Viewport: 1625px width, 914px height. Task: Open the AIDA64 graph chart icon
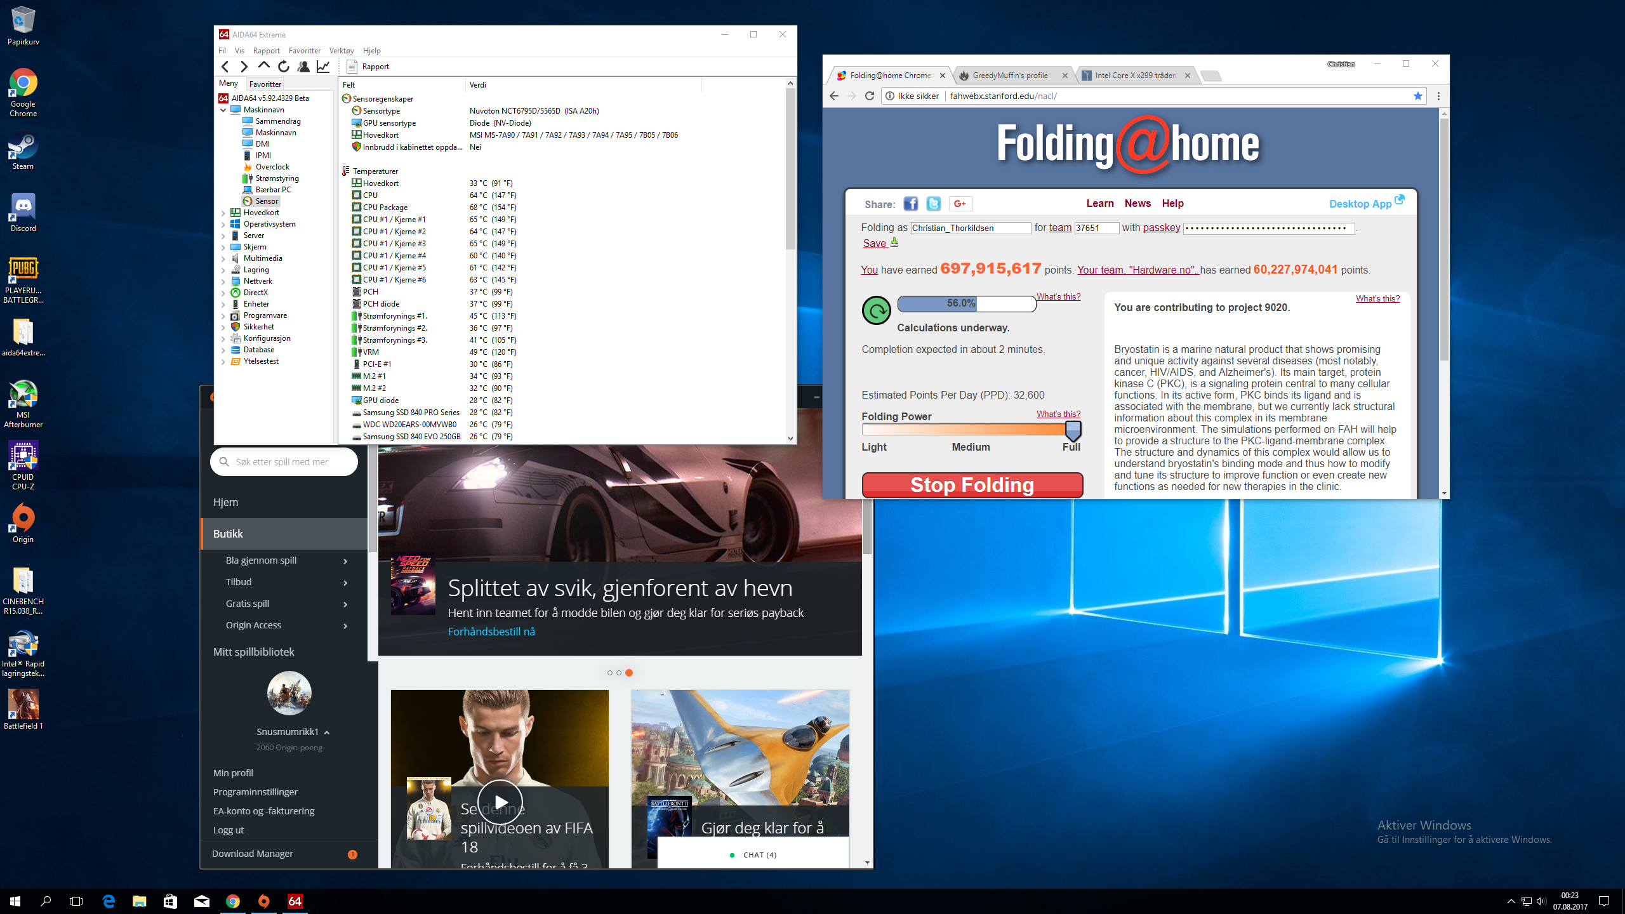pyautogui.click(x=323, y=66)
